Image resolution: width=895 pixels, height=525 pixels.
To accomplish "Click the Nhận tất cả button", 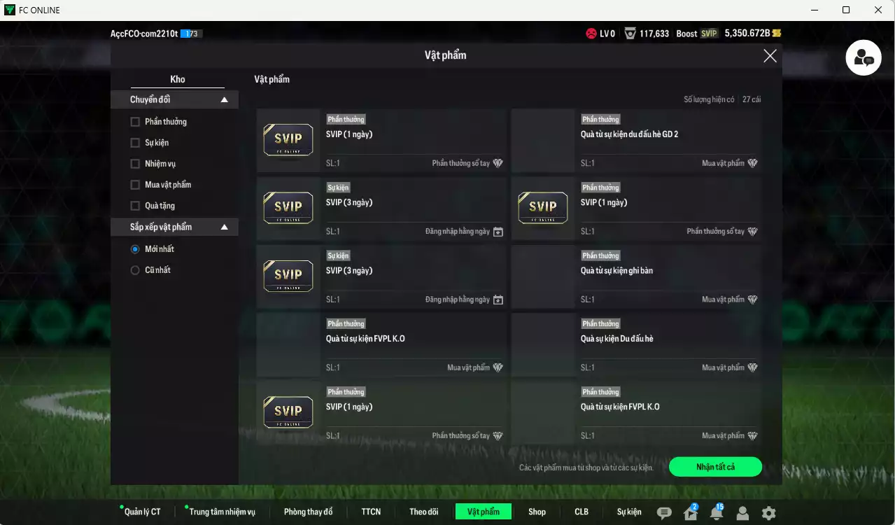I will pyautogui.click(x=715, y=467).
